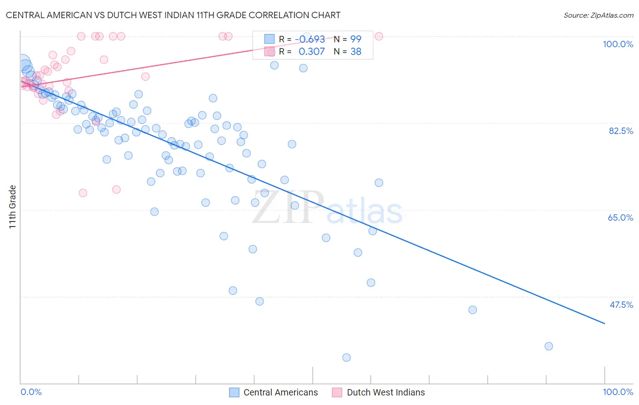This screenshot has width=639, height=405.
Task: Select the Dutch West Indians legend label
Action: (386, 392)
